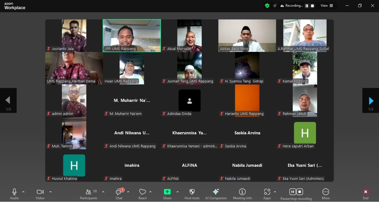
Task: Pause recording from the top bar
Action: [307, 6]
